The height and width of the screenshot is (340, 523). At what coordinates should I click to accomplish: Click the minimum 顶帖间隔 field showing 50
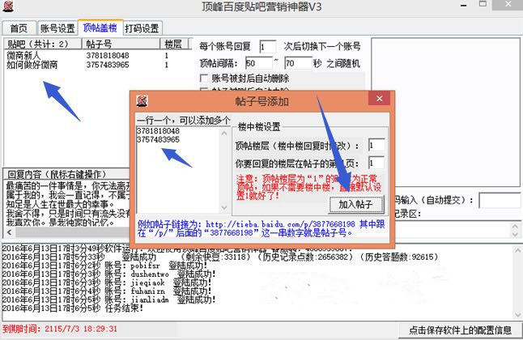click(258, 63)
